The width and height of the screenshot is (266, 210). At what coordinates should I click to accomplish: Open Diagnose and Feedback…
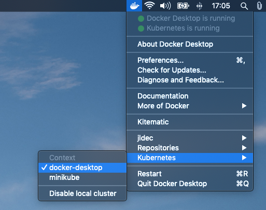190,80
